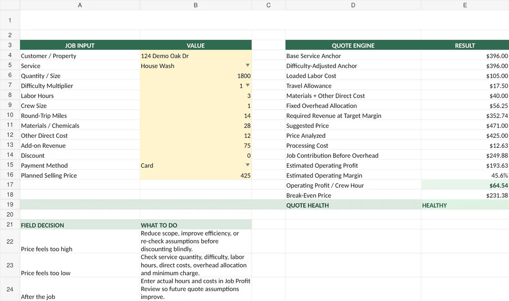Select row 22 header
This screenshot has height=301, width=509.
tap(10, 241)
